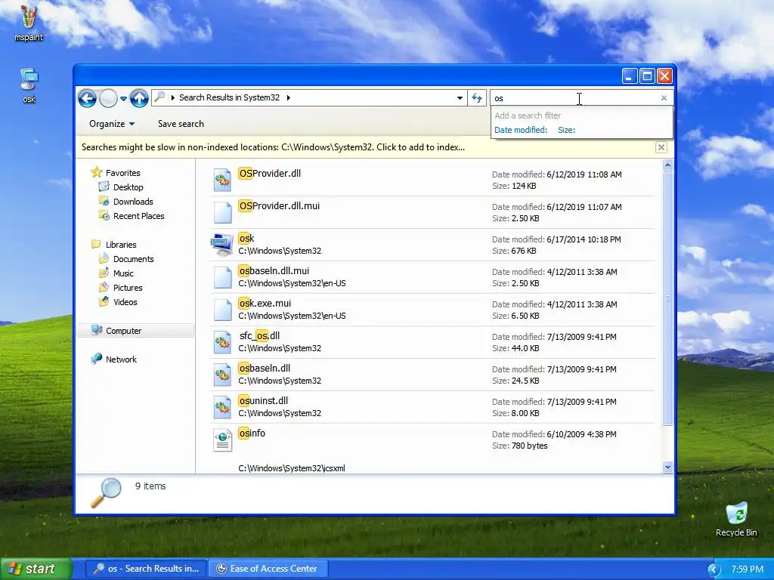The width and height of the screenshot is (774, 580).
Task: Expand the address bar root arrow
Action: pyautogui.click(x=173, y=97)
